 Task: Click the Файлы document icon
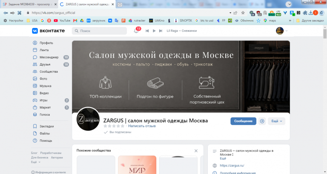(x=35, y=133)
